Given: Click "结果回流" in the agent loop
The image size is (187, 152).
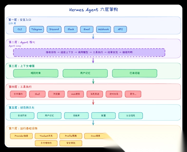Looking at the screenshot, I should 113,52.
